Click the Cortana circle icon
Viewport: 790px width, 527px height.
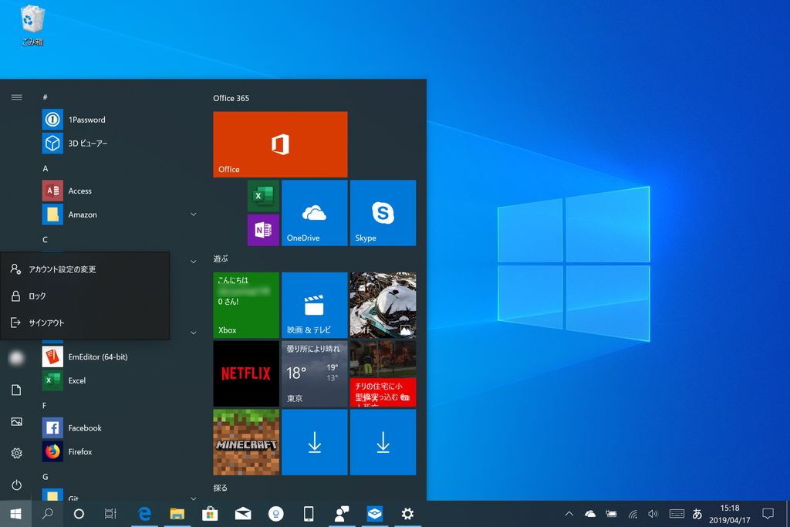[x=79, y=514]
